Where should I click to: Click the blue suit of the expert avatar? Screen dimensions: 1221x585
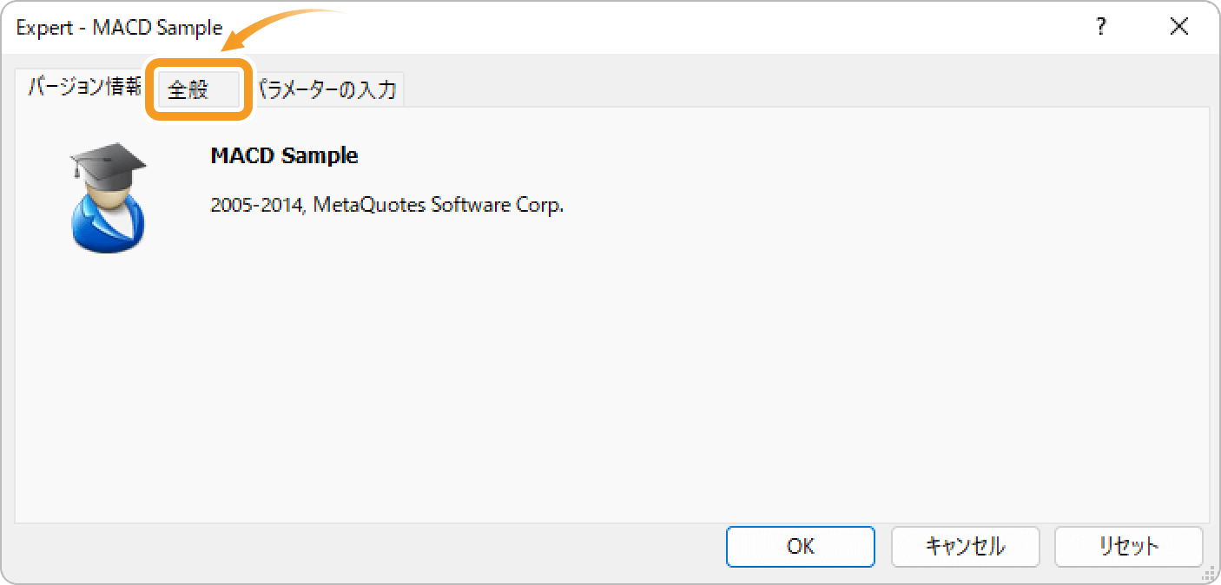[x=108, y=228]
